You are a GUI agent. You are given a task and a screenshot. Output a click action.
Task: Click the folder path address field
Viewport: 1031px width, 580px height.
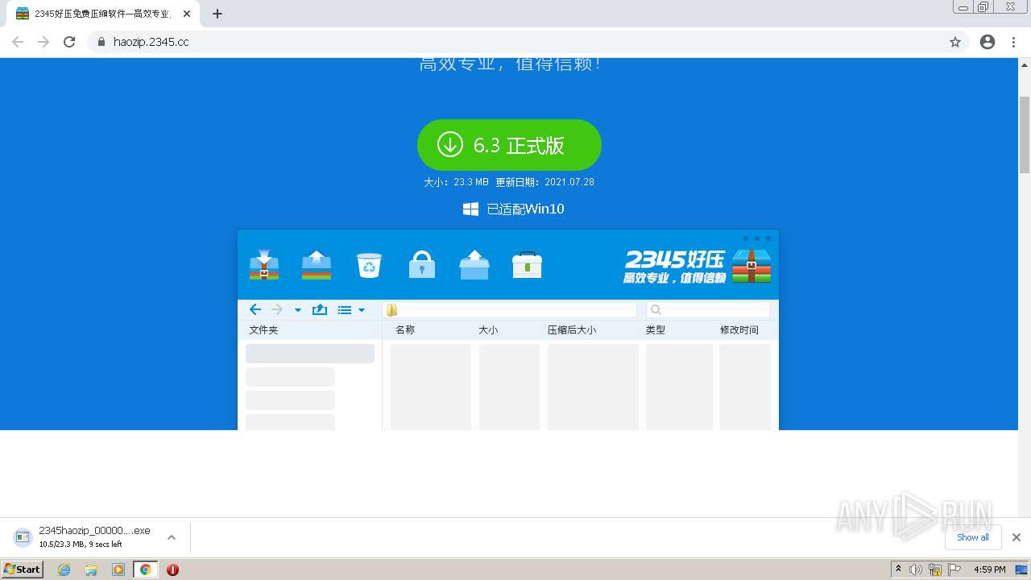[x=510, y=310]
